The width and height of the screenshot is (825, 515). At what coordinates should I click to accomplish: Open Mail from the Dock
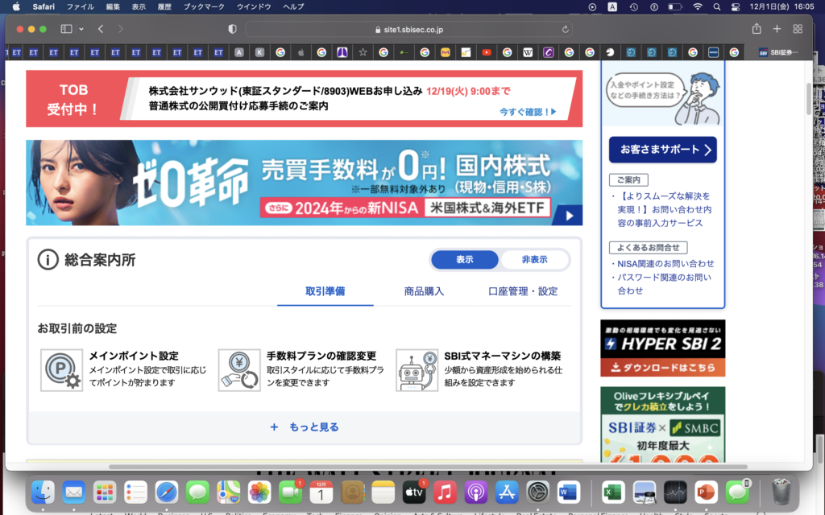pyautogui.click(x=73, y=492)
